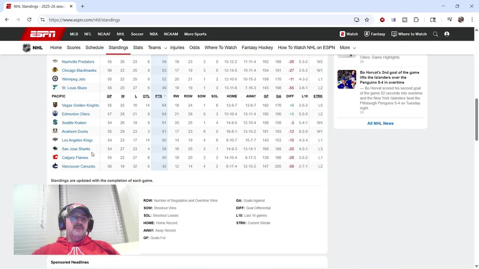Open the Chrome menu three dots
This screenshot has height=269, width=479.
[x=472, y=20]
